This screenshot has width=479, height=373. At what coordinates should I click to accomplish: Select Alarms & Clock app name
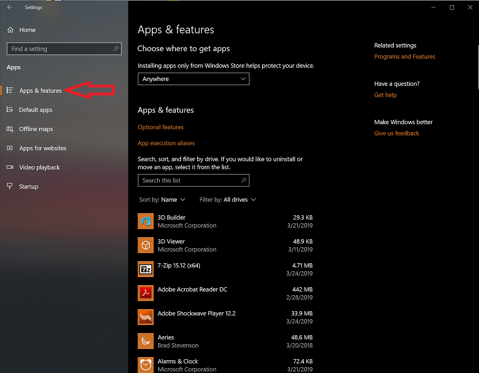[x=177, y=361]
